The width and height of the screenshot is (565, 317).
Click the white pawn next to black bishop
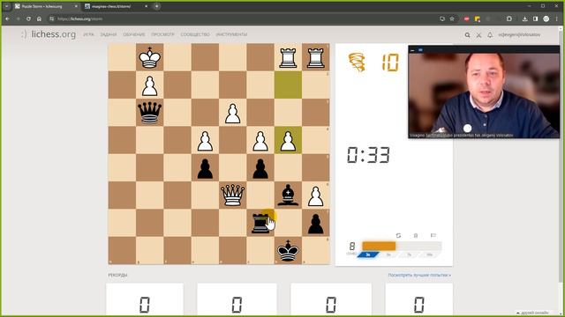coord(316,195)
